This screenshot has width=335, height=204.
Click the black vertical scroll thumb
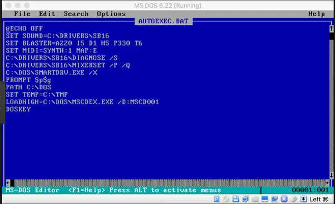pos(331,36)
